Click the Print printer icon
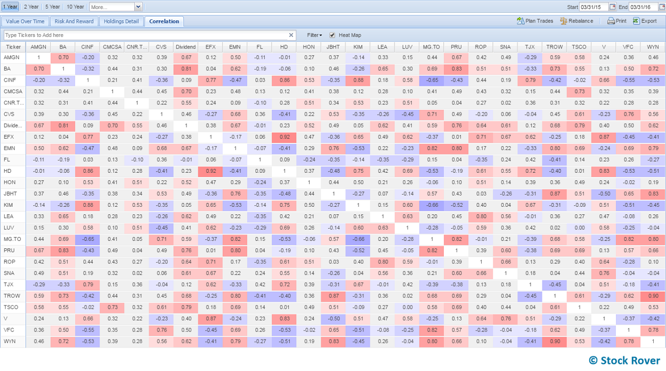Image resolution: width=666 pixels, height=371 pixels. (611, 21)
